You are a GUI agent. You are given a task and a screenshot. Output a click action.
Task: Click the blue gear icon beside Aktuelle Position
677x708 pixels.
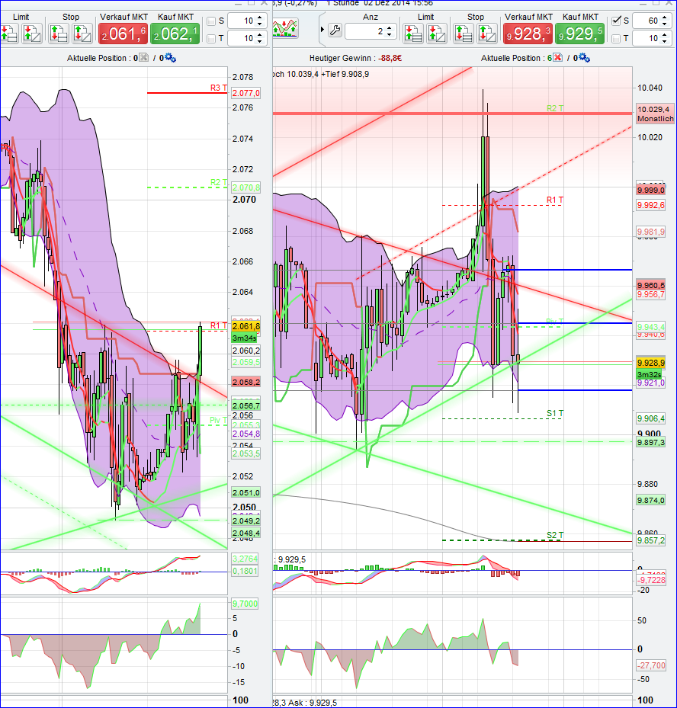click(x=583, y=58)
